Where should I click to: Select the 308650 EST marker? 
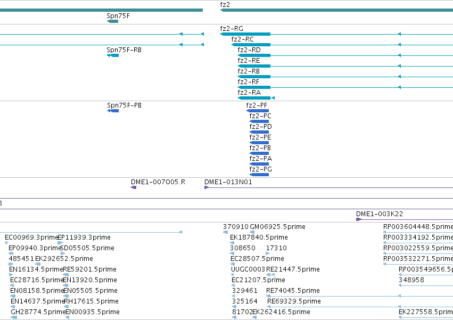point(232,254)
